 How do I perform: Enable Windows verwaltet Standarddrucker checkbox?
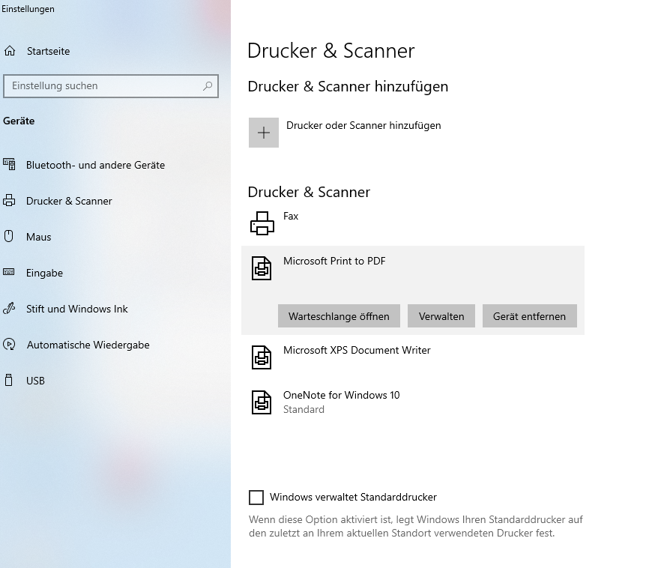256,498
